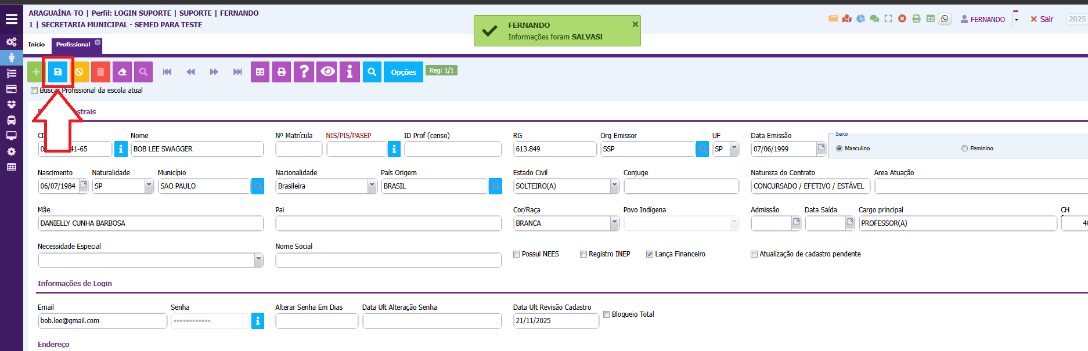
Task: Click the purple question mark help icon
Action: click(x=304, y=72)
